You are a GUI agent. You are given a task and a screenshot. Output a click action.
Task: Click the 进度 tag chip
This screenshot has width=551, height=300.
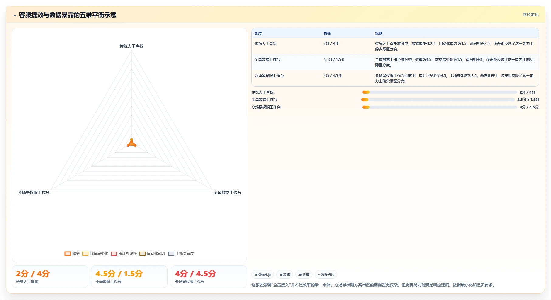[x=304, y=275]
